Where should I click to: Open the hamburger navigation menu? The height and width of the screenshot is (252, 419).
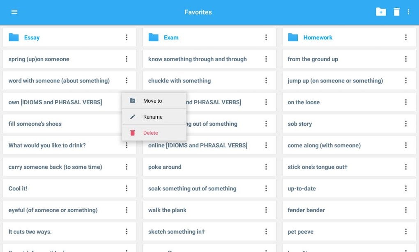[14, 12]
